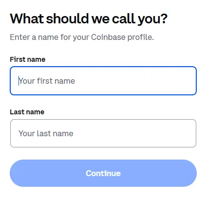The width and height of the screenshot is (207, 198).
Task: Click the 'What should we call you?' heading
Action: 89,19
